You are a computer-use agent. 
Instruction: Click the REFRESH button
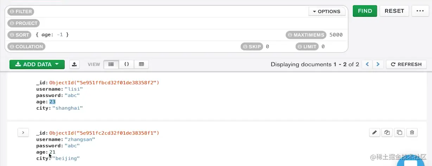click(x=406, y=64)
